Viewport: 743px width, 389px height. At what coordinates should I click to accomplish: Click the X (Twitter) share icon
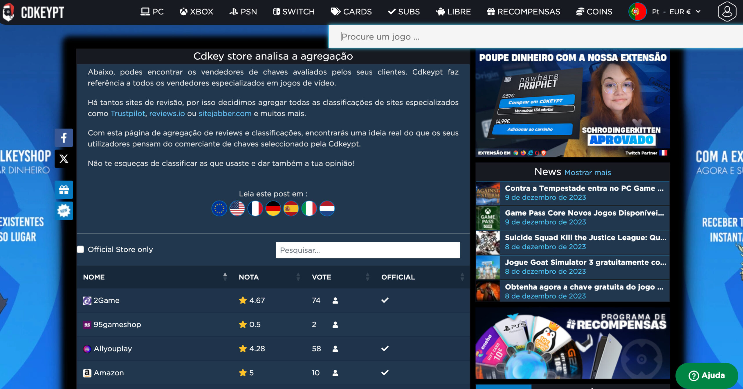(64, 159)
